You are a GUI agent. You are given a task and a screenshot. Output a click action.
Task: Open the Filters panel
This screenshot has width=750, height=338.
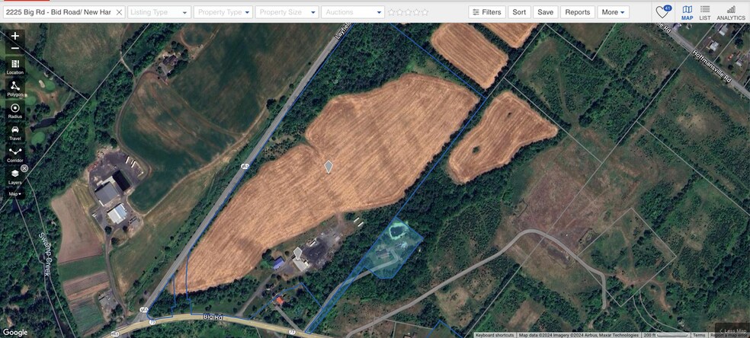point(486,12)
